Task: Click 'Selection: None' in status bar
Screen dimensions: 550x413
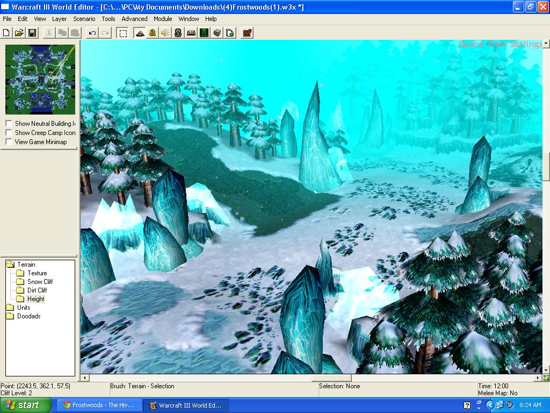Action: [339, 386]
